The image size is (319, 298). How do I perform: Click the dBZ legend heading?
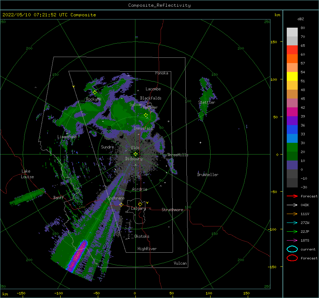[301, 19]
